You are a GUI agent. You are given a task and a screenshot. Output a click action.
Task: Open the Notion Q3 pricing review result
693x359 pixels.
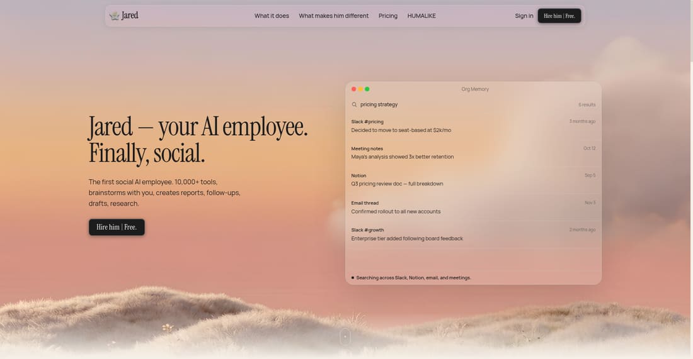pos(473,180)
